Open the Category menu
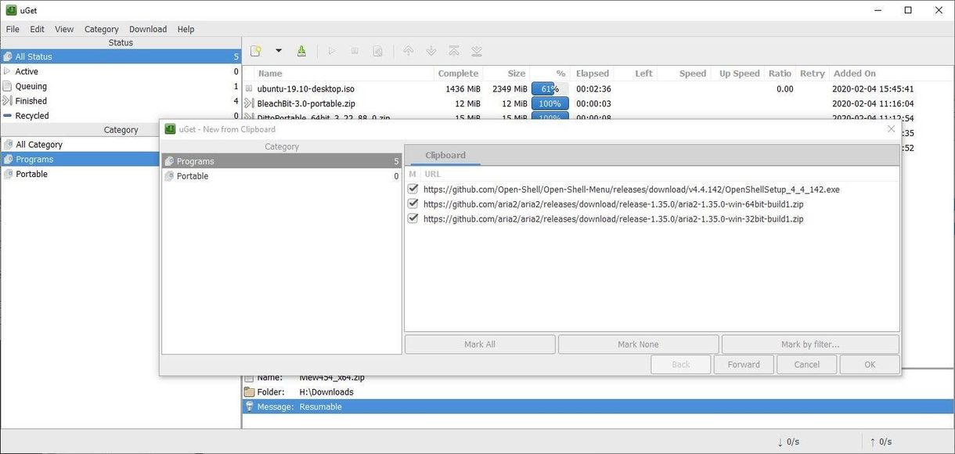 102,29
